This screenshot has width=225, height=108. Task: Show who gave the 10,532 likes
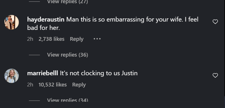53,85
